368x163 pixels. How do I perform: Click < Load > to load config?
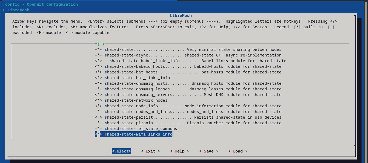[x=238, y=151]
